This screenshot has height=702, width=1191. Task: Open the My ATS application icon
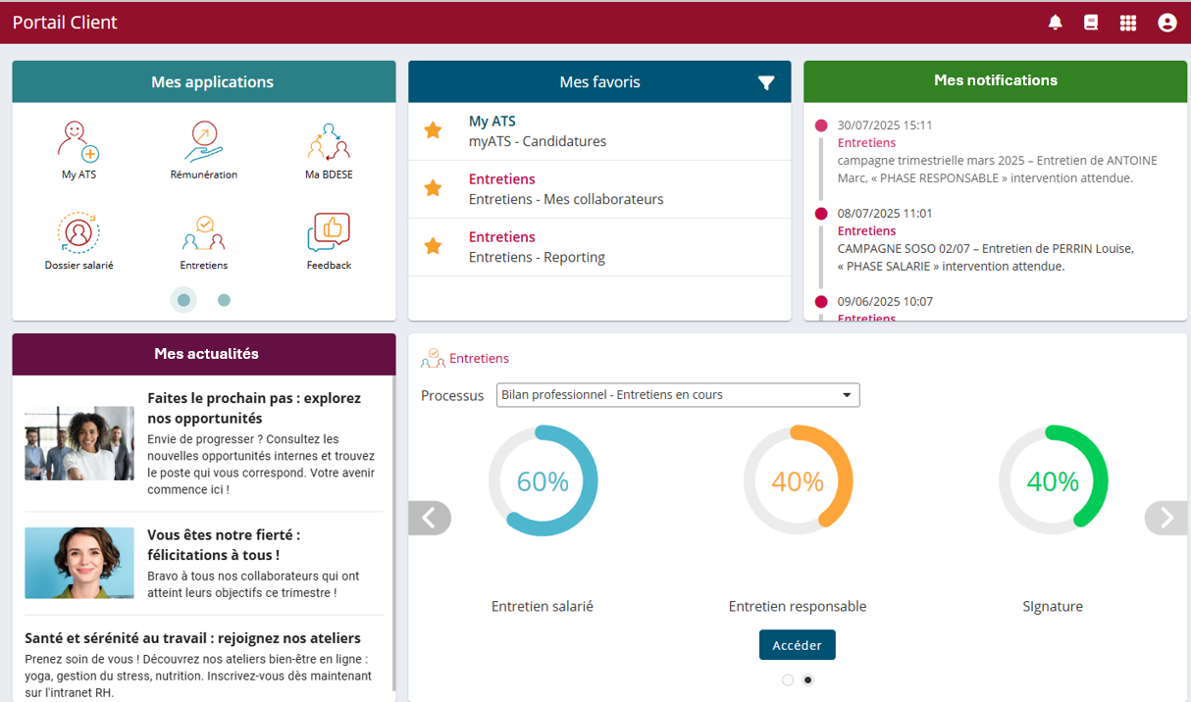tap(78, 143)
